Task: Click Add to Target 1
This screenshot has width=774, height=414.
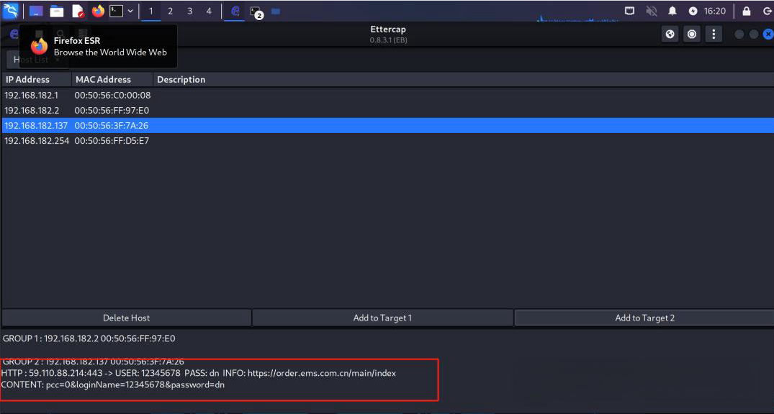Action: (x=382, y=318)
